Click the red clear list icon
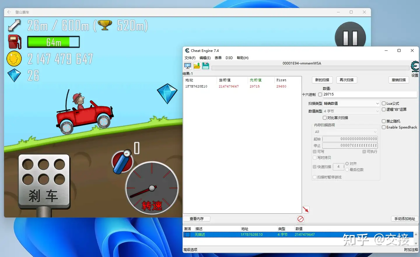Viewport: 420px width, 257px height. click(301, 219)
